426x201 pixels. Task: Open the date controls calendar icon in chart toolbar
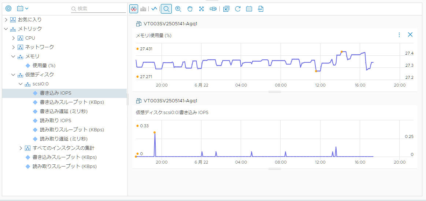(249, 9)
